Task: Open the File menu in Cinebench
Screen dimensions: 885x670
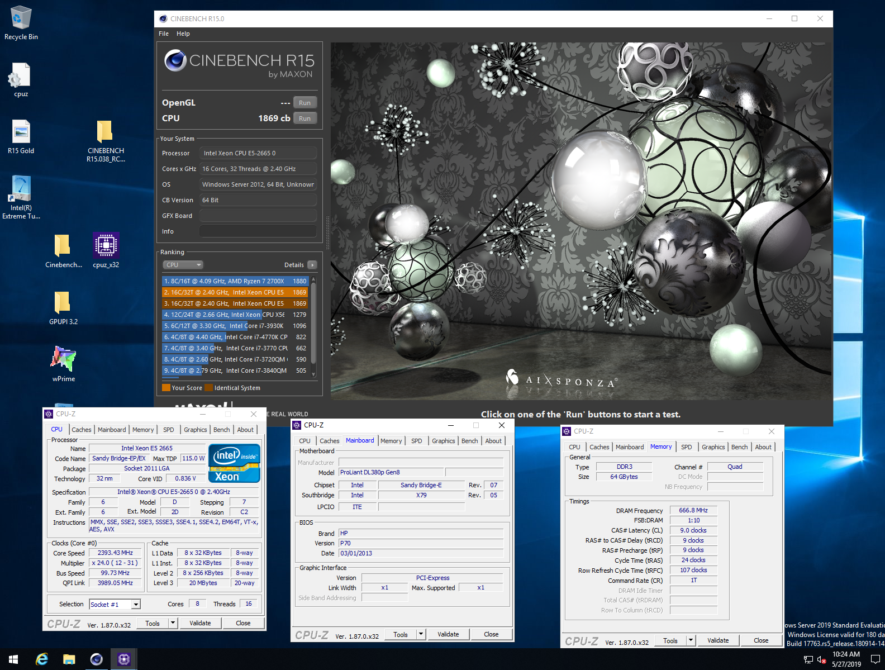Action: tap(164, 34)
